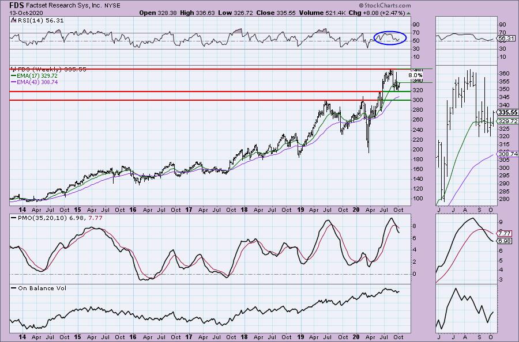Click the 285 label on the right panel axis
The image size is (519, 342).
(x=504, y=191)
